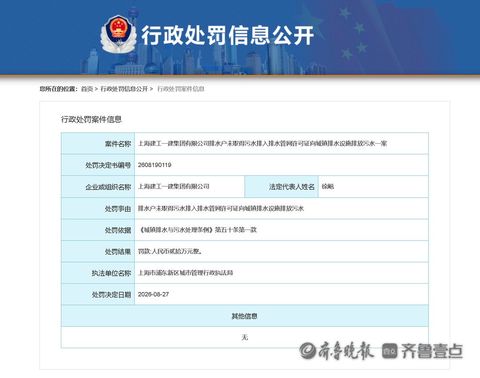Click the 行政处罚信息公开 banner title
Screen dimensions: 480x378
[228, 35]
